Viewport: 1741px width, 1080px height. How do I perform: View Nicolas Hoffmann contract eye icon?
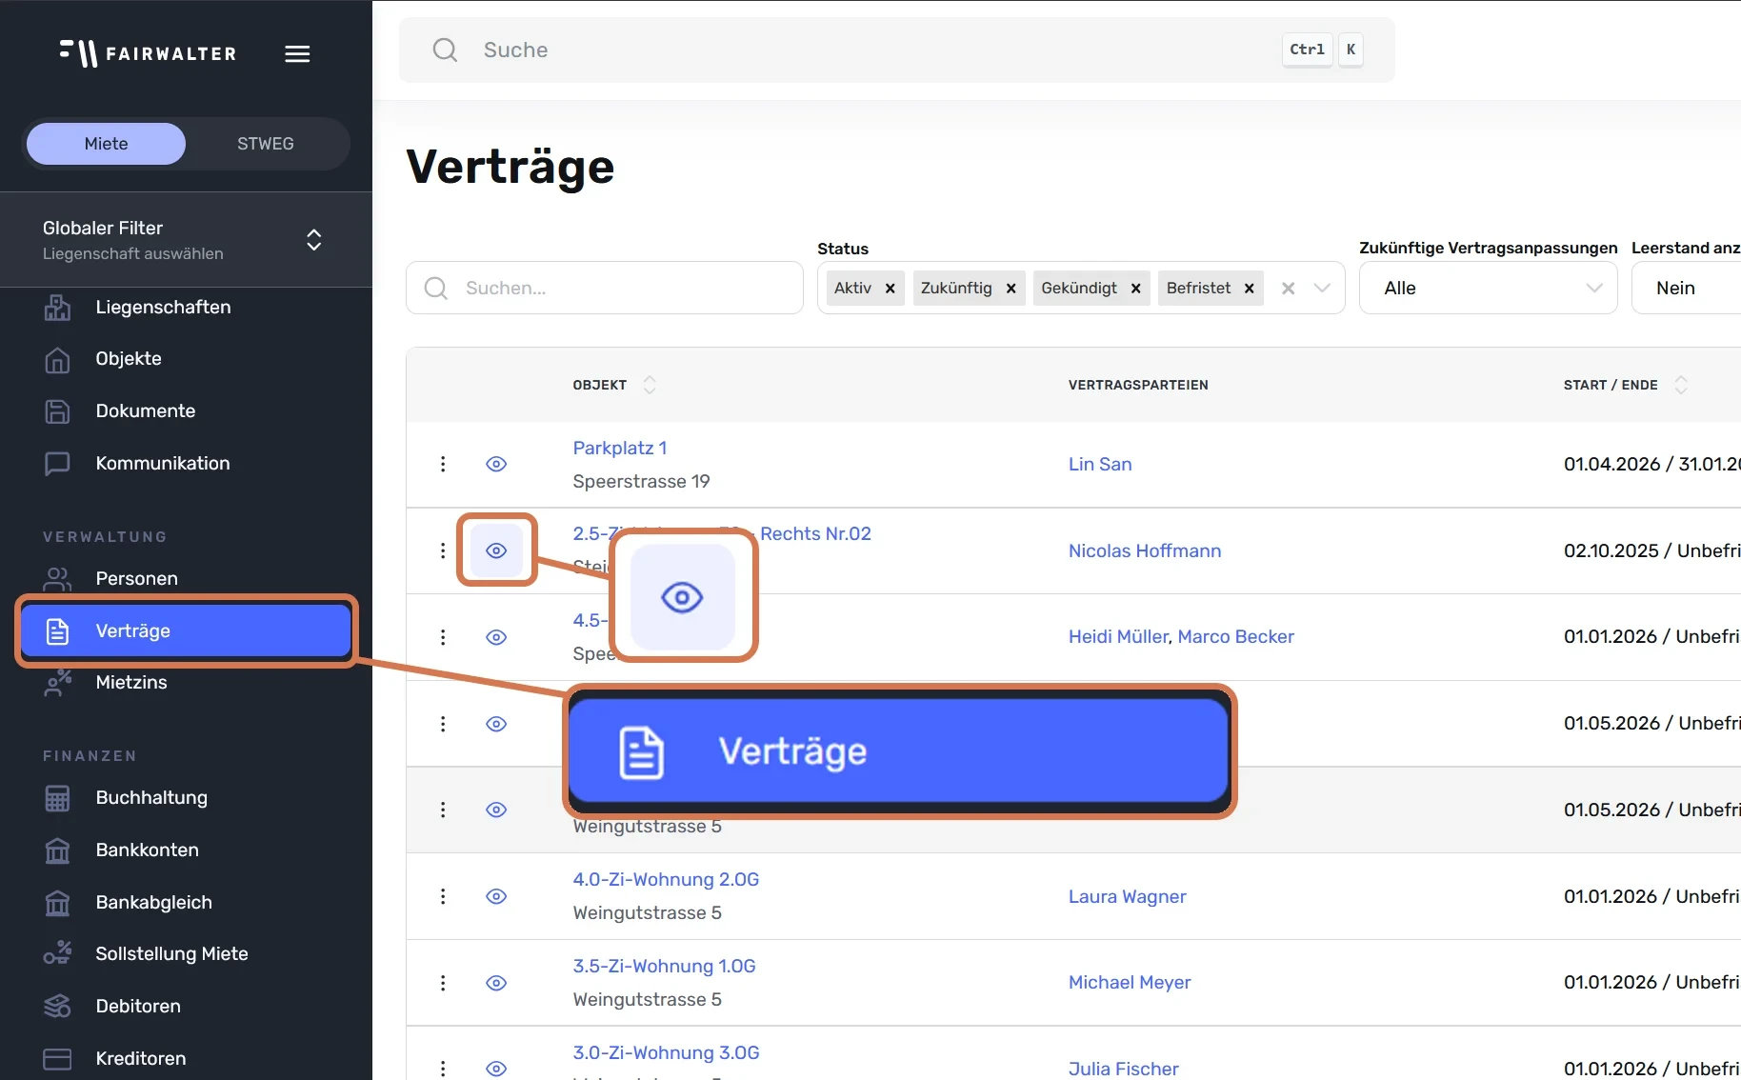tap(496, 550)
